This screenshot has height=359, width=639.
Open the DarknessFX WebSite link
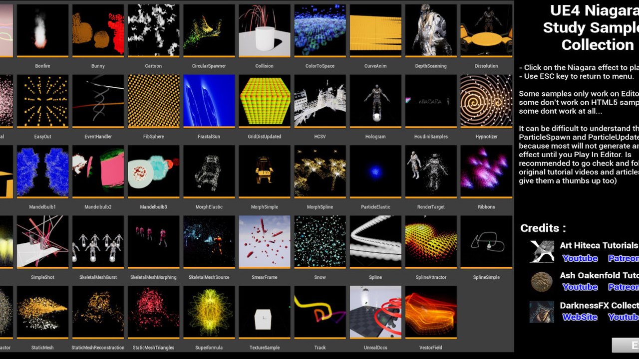click(580, 317)
